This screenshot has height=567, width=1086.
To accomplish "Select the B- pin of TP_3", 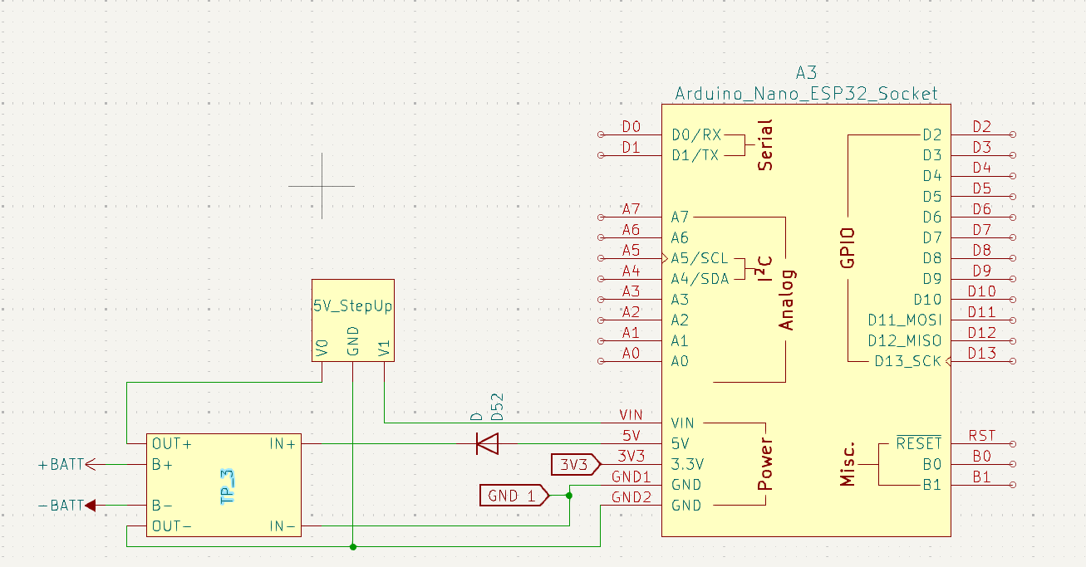I will point(162,506).
